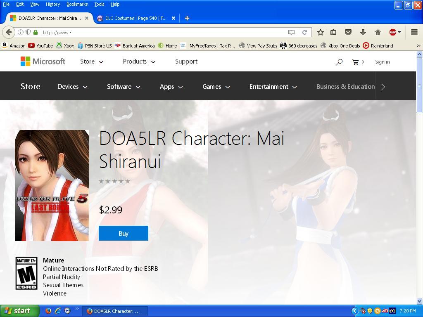Close the DOA5LR Character tab
Image resolution: width=423 pixels, height=317 pixels.
pyautogui.click(x=87, y=18)
